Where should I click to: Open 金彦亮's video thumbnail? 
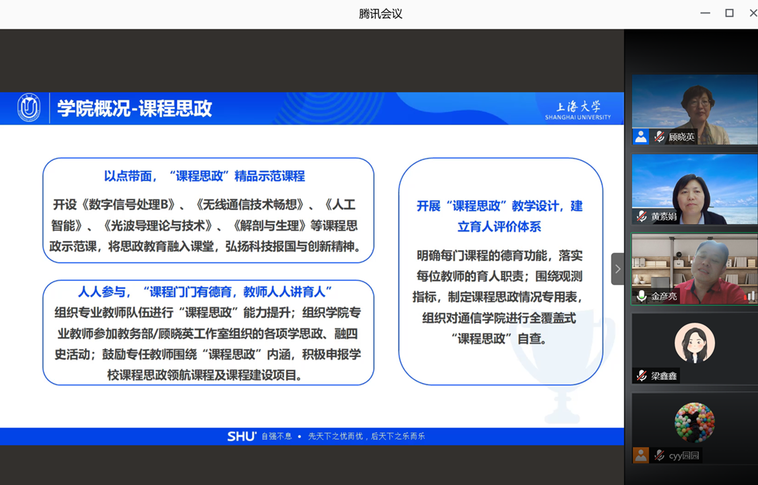pyautogui.click(x=695, y=269)
